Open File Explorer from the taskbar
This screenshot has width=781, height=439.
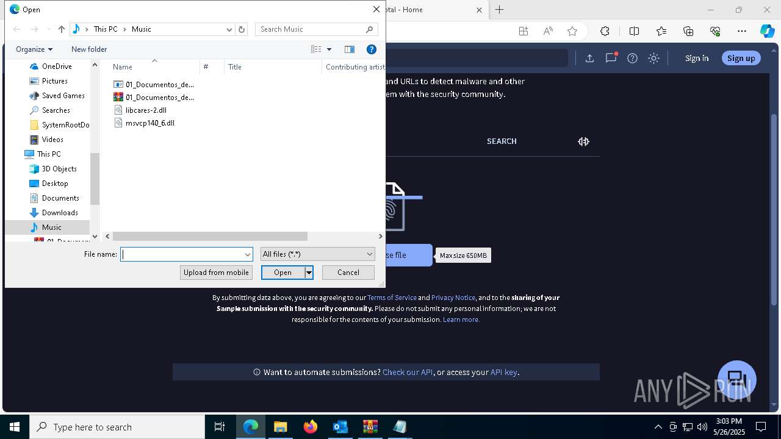pyautogui.click(x=281, y=427)
